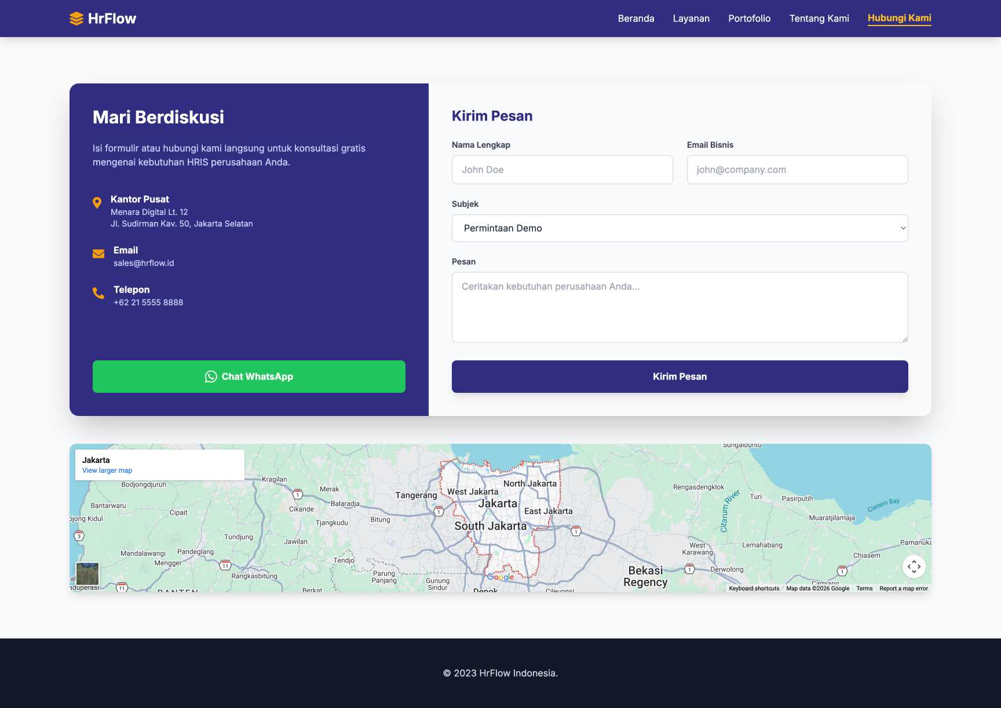Navigate to the Portofolio page
Viewport: 1001px width, 708px height.
749,19
